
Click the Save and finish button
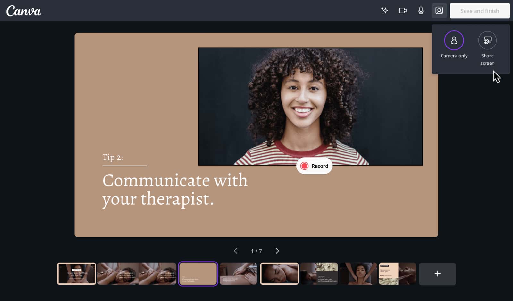pyautogui.click(x=479, y=11)
